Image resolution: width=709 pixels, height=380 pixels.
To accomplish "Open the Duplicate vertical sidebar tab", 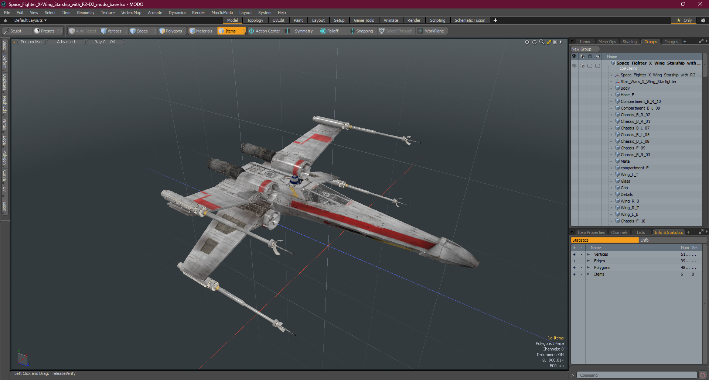I will click(x=5, y=83).
